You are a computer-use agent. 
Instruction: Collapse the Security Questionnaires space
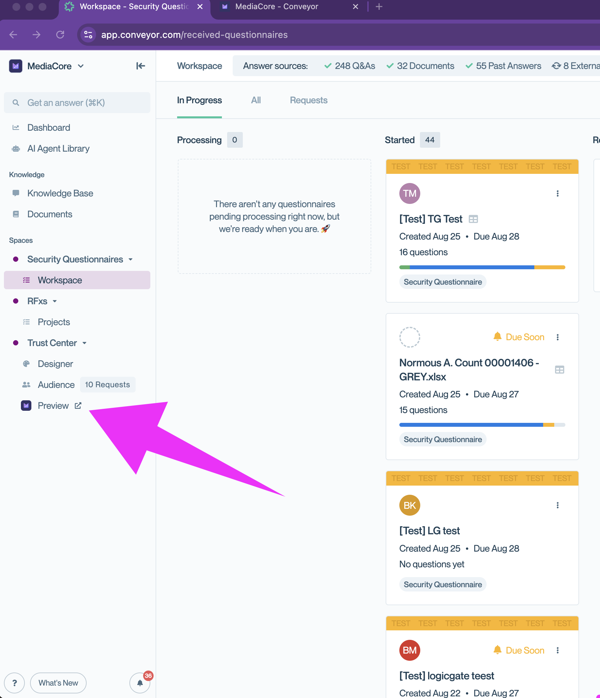coord(130,259)
